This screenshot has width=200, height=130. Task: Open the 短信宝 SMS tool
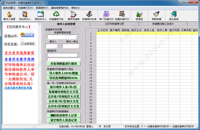tap(139, 16)
